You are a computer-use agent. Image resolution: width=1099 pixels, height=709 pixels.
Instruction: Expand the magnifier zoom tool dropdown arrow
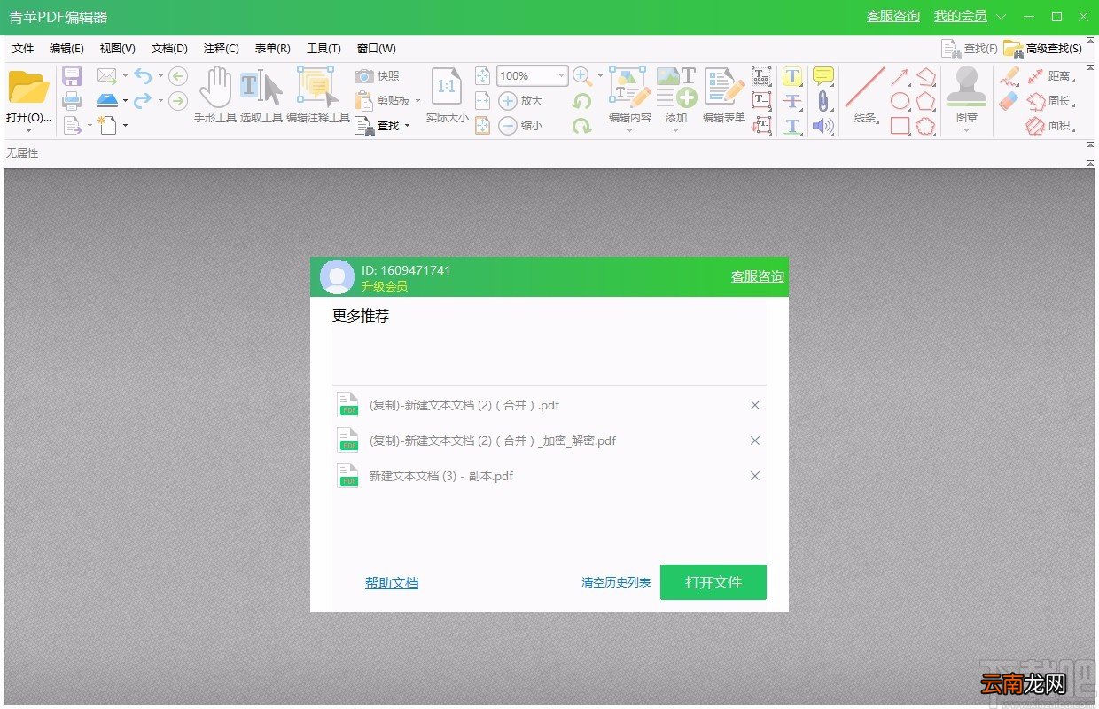coord(600,76)
